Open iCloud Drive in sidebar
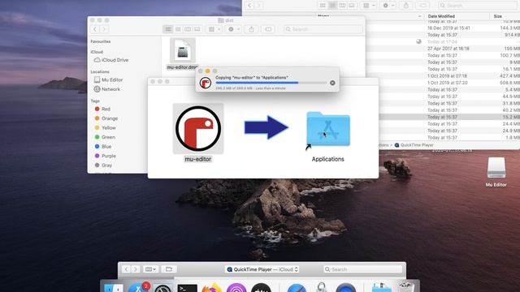Screen dimensions: 520x292 tap(111, 60)
